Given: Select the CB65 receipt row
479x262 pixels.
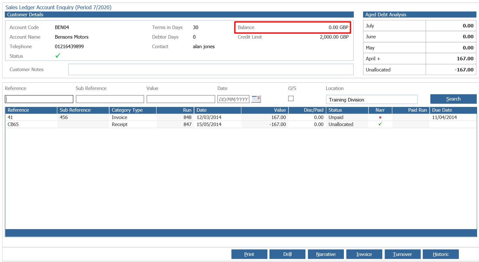Looking at the screenshot, I should pos(241,124).
